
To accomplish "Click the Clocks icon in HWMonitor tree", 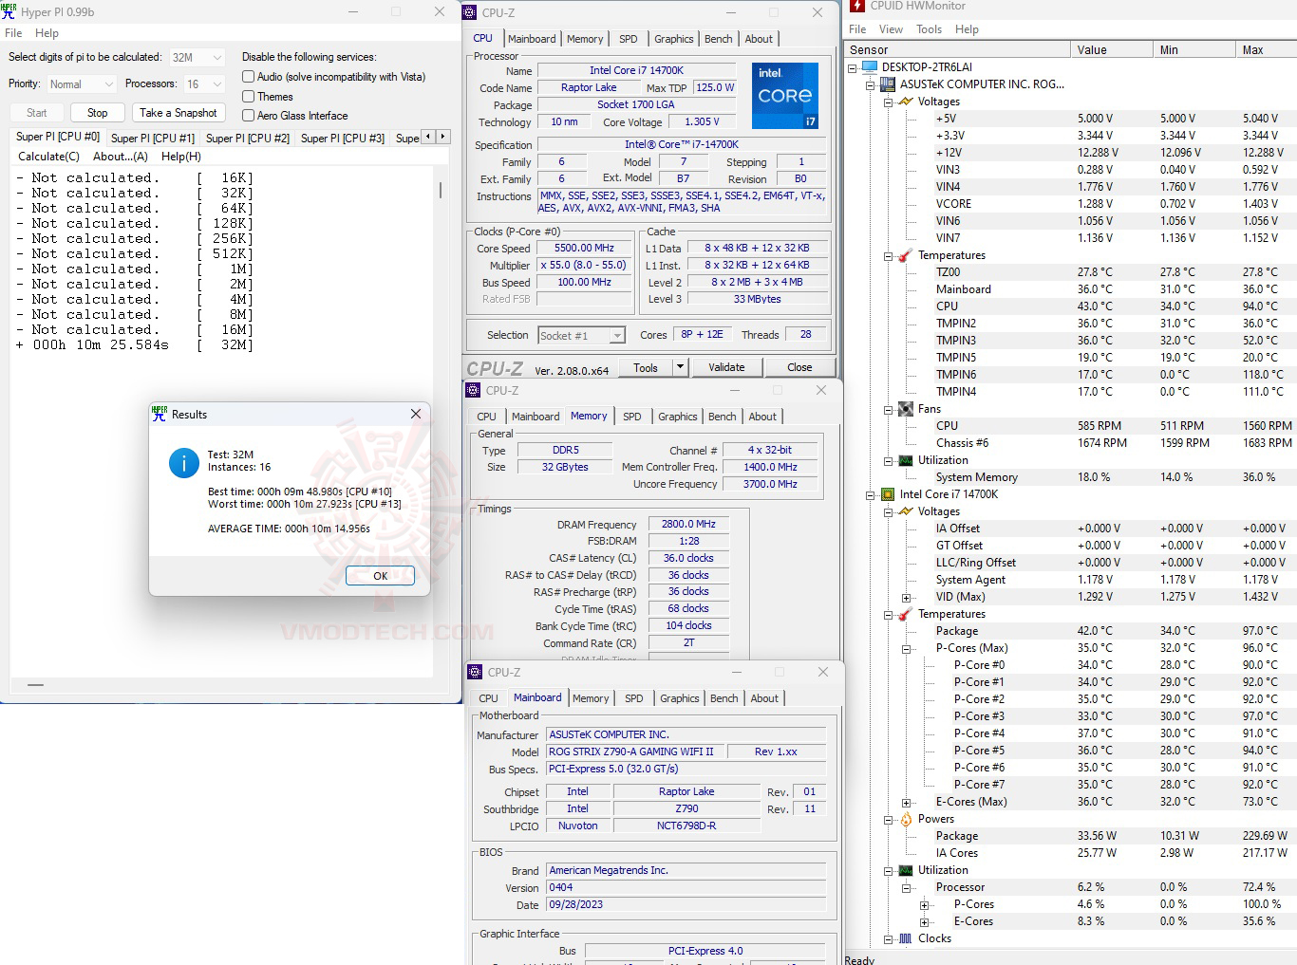I will [906, 938].
